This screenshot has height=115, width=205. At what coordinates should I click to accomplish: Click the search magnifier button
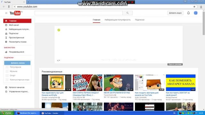(x=127, y=13)
